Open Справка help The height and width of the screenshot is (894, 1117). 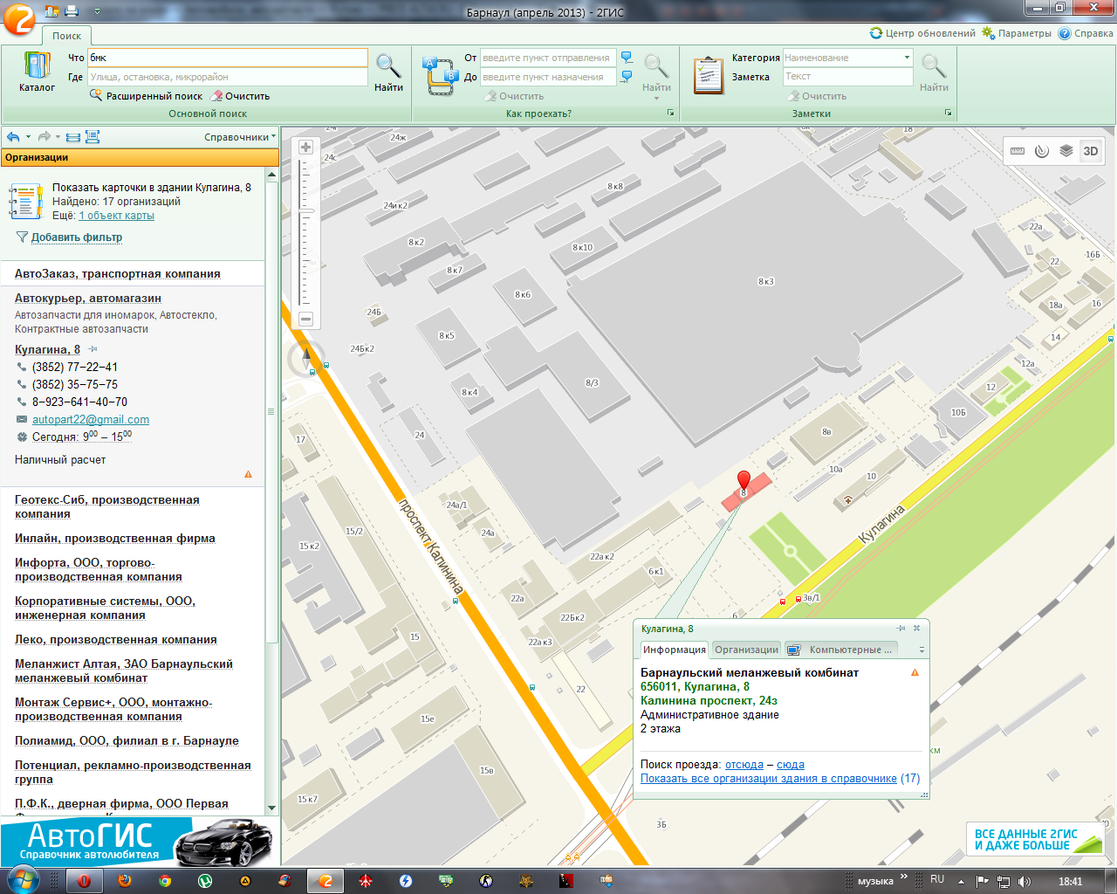pyautogui.click(x=1086, y=33)
